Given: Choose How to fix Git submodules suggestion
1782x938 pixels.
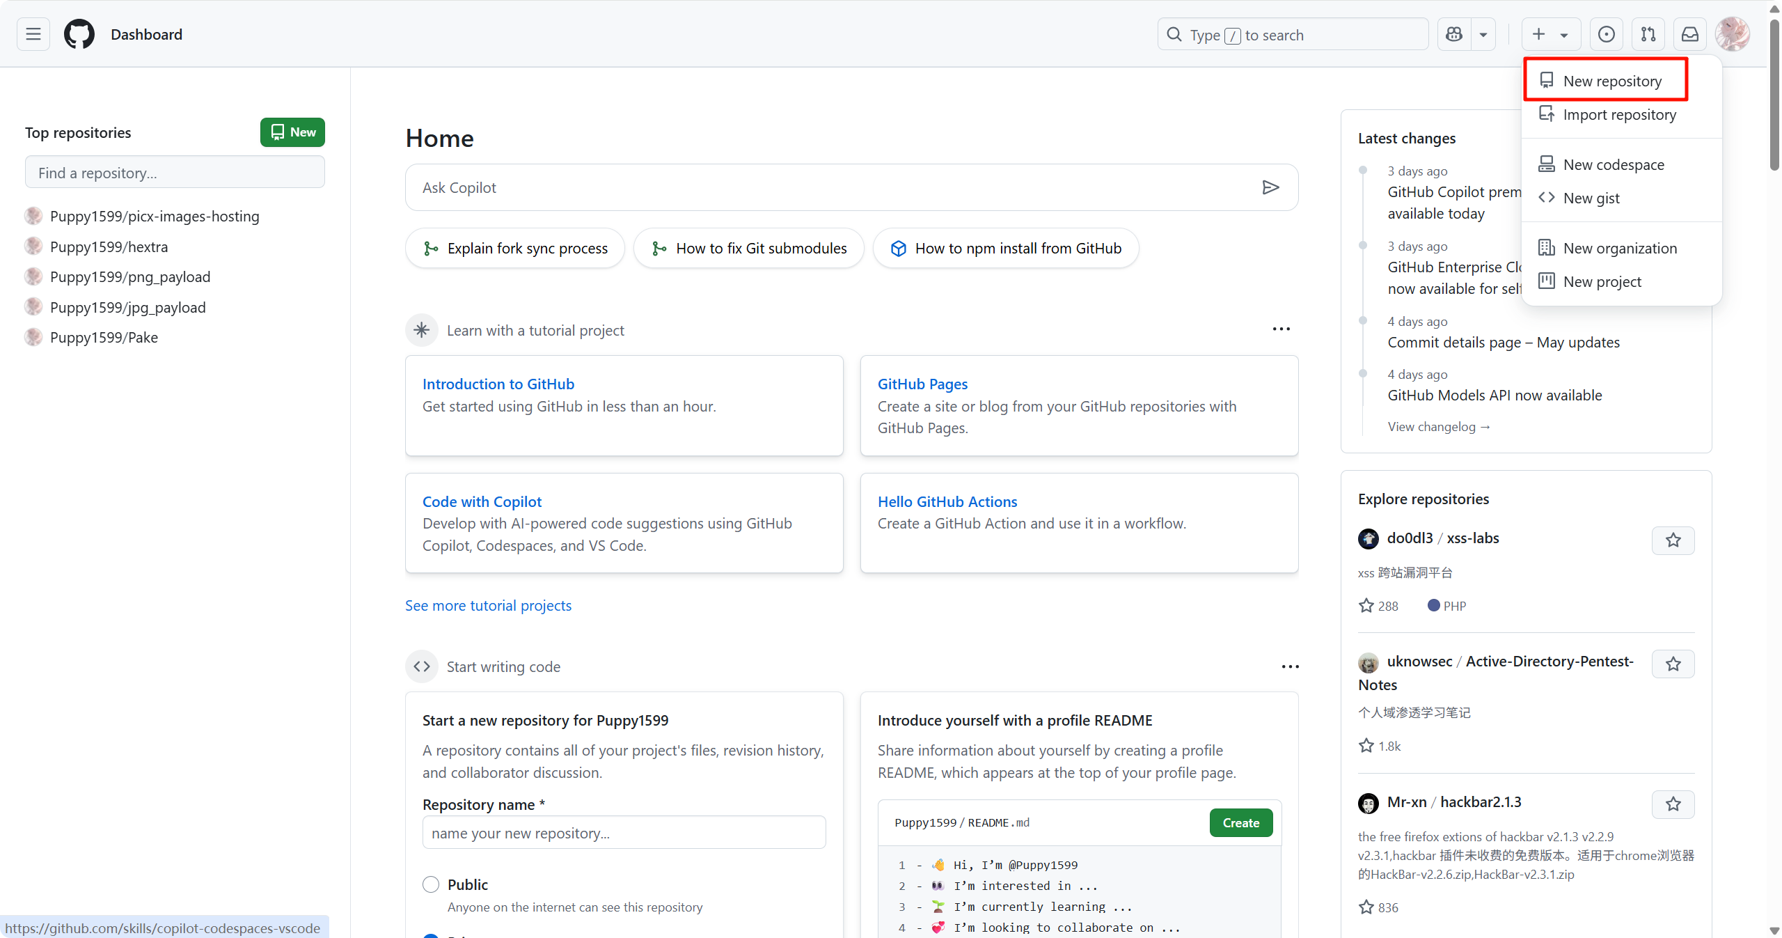Looking at the screenshot, I should (x=749, y=248).
